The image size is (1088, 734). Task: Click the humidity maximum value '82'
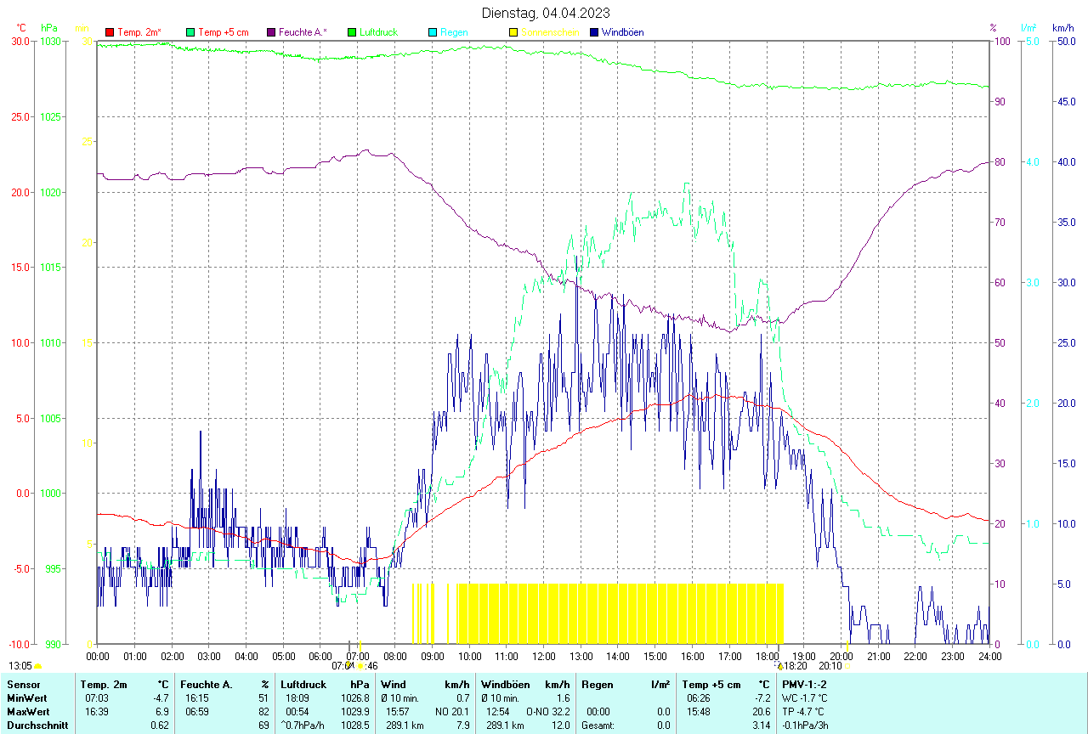(264, 712)
